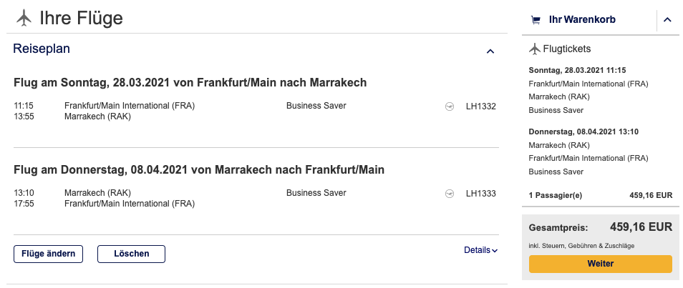Click the airplane icon next to Flugtickets
Screen dimensions: 683x288
click(534, 49)
